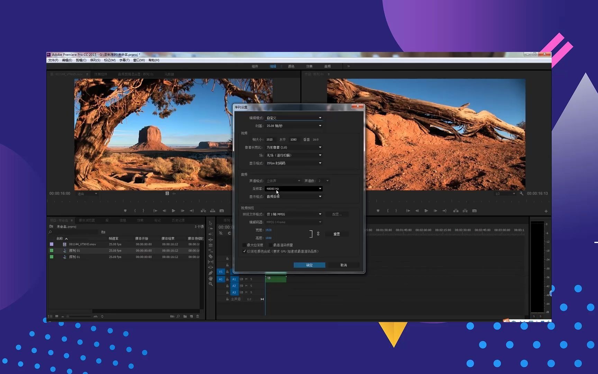
Task: Open program monitor settings wrench icon
Action: point(521,194)
